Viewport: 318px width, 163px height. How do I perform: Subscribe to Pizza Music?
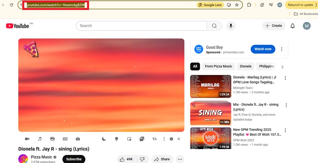point(74,159)
